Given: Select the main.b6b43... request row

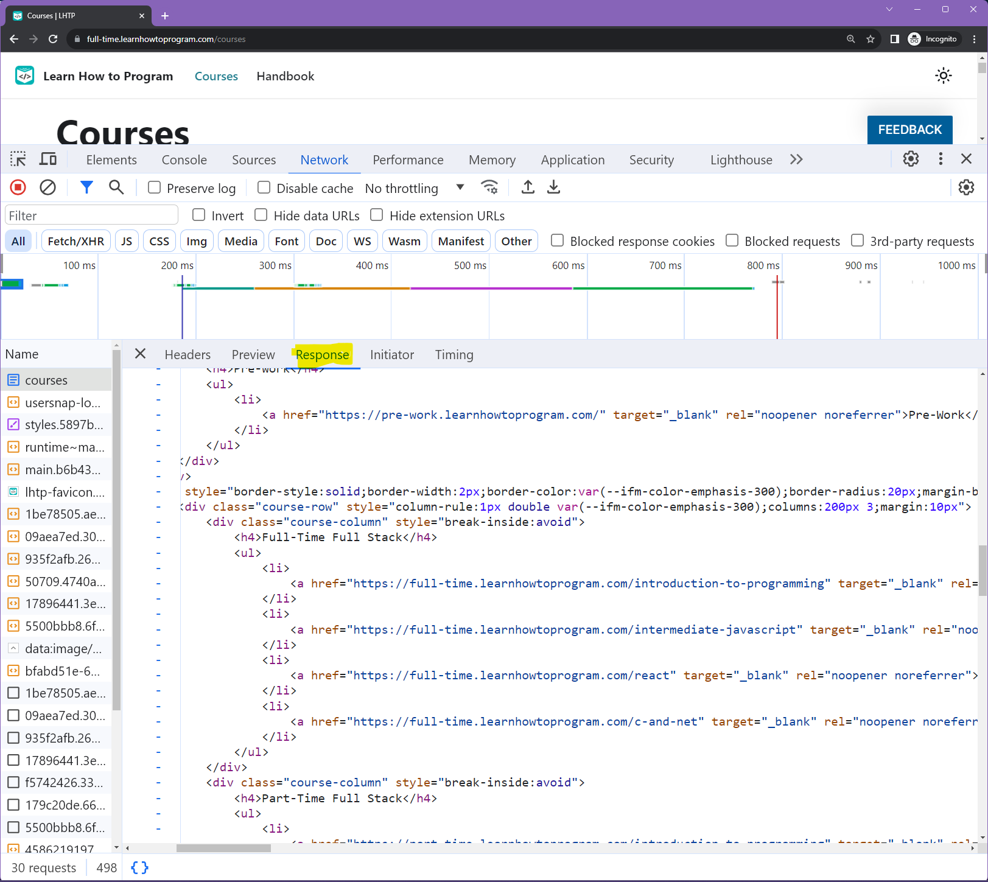Looking at the screenshot, I should 56,469.
